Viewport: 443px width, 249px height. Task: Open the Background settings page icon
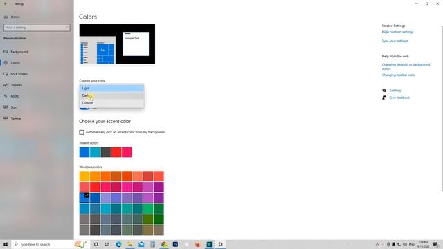click(x=6, y=52)
